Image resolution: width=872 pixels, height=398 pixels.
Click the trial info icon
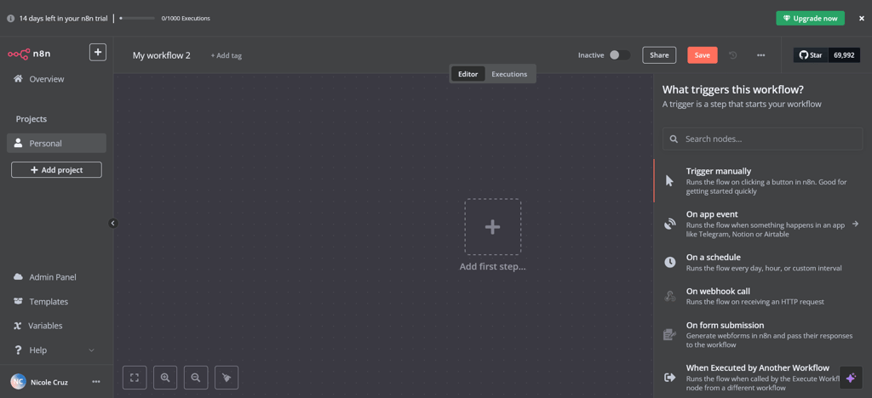point(10,19)
